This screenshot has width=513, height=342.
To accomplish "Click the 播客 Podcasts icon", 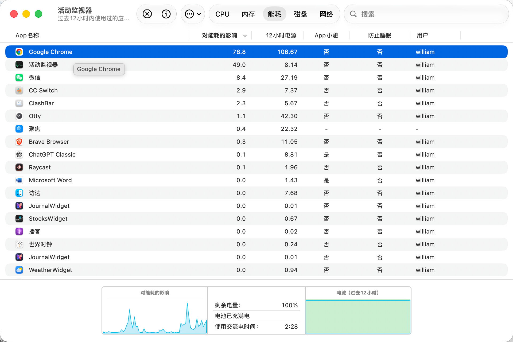I will pos(19,231).
